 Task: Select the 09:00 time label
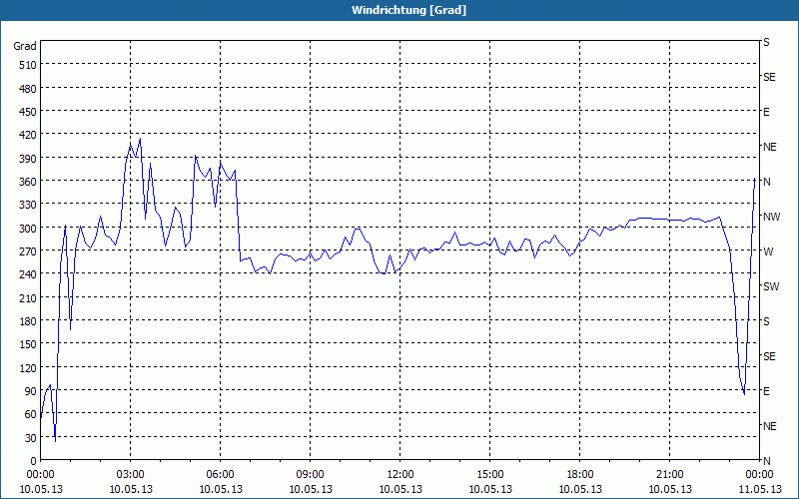pos(311,475)
